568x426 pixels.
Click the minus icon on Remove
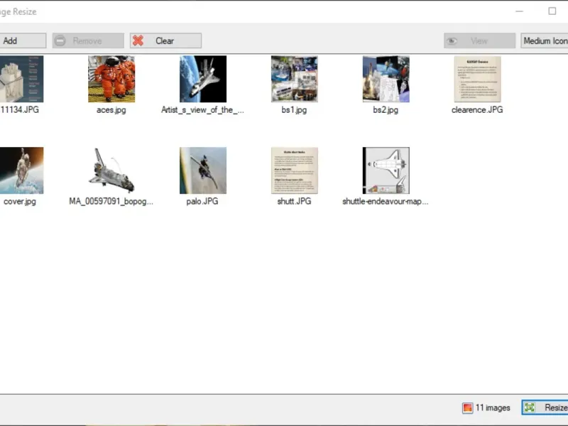coord(60,40)
